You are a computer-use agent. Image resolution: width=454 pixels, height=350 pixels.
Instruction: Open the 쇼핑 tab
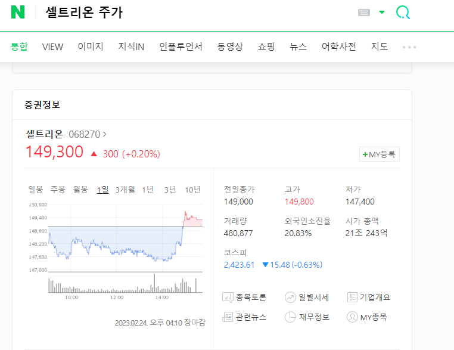point(266,47)
